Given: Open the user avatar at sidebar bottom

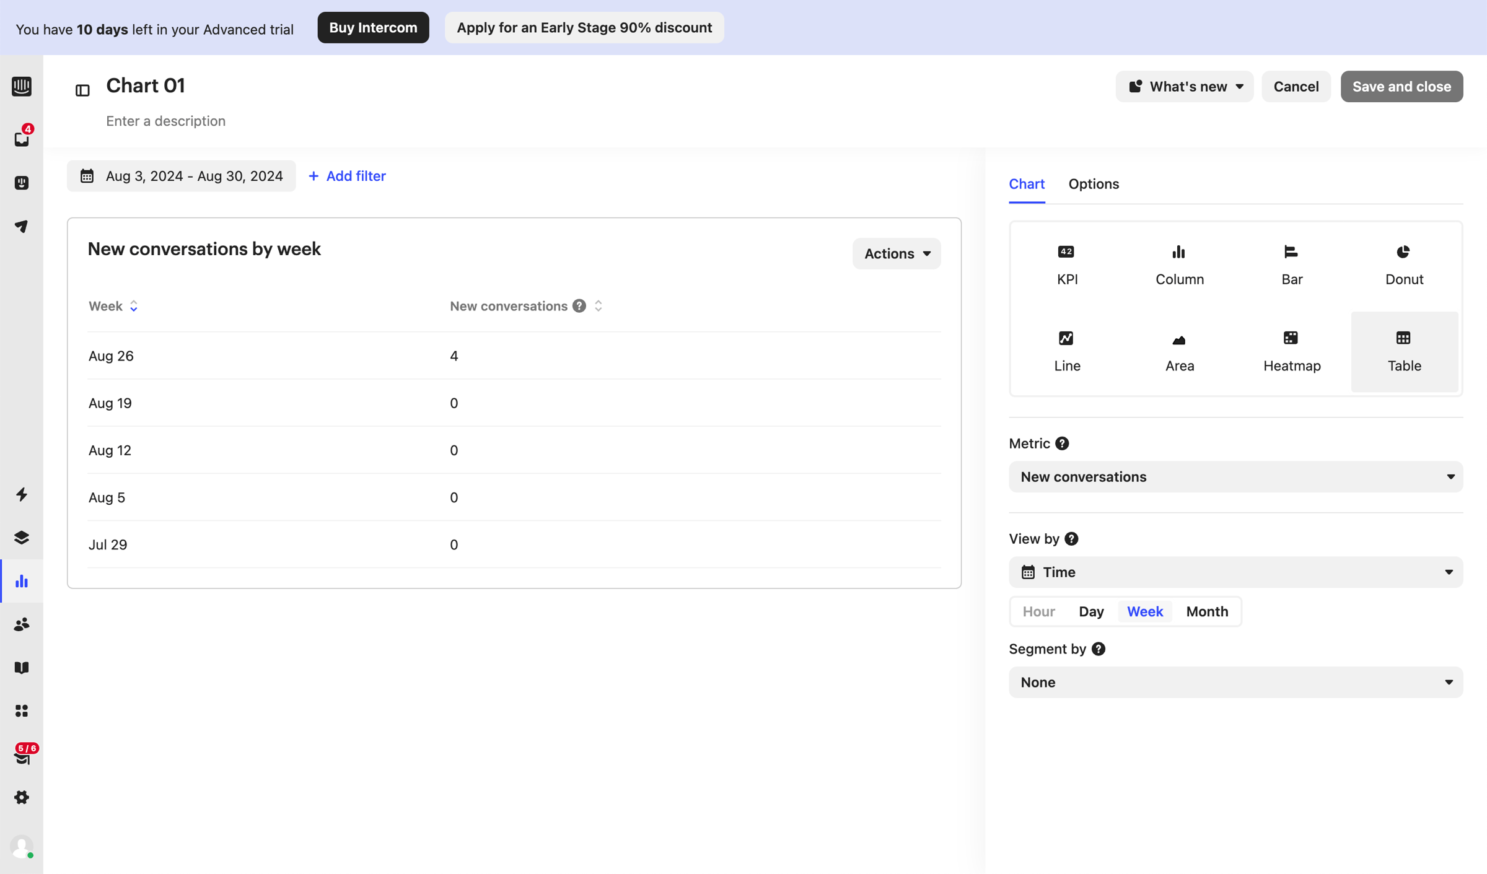Looking at the screenshot, I should 22,847.
